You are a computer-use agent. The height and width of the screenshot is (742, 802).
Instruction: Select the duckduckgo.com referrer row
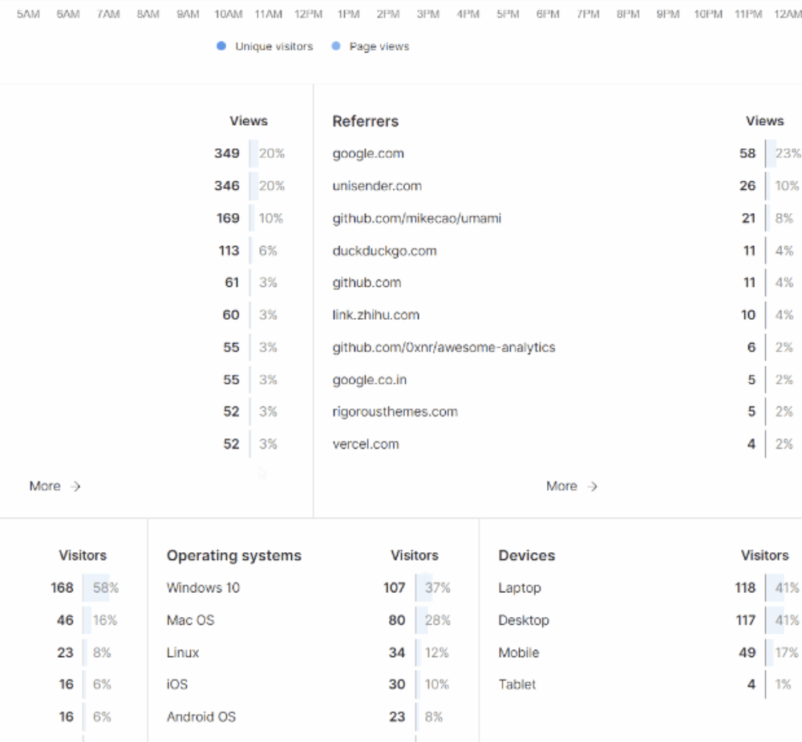[x=384, y=251]
